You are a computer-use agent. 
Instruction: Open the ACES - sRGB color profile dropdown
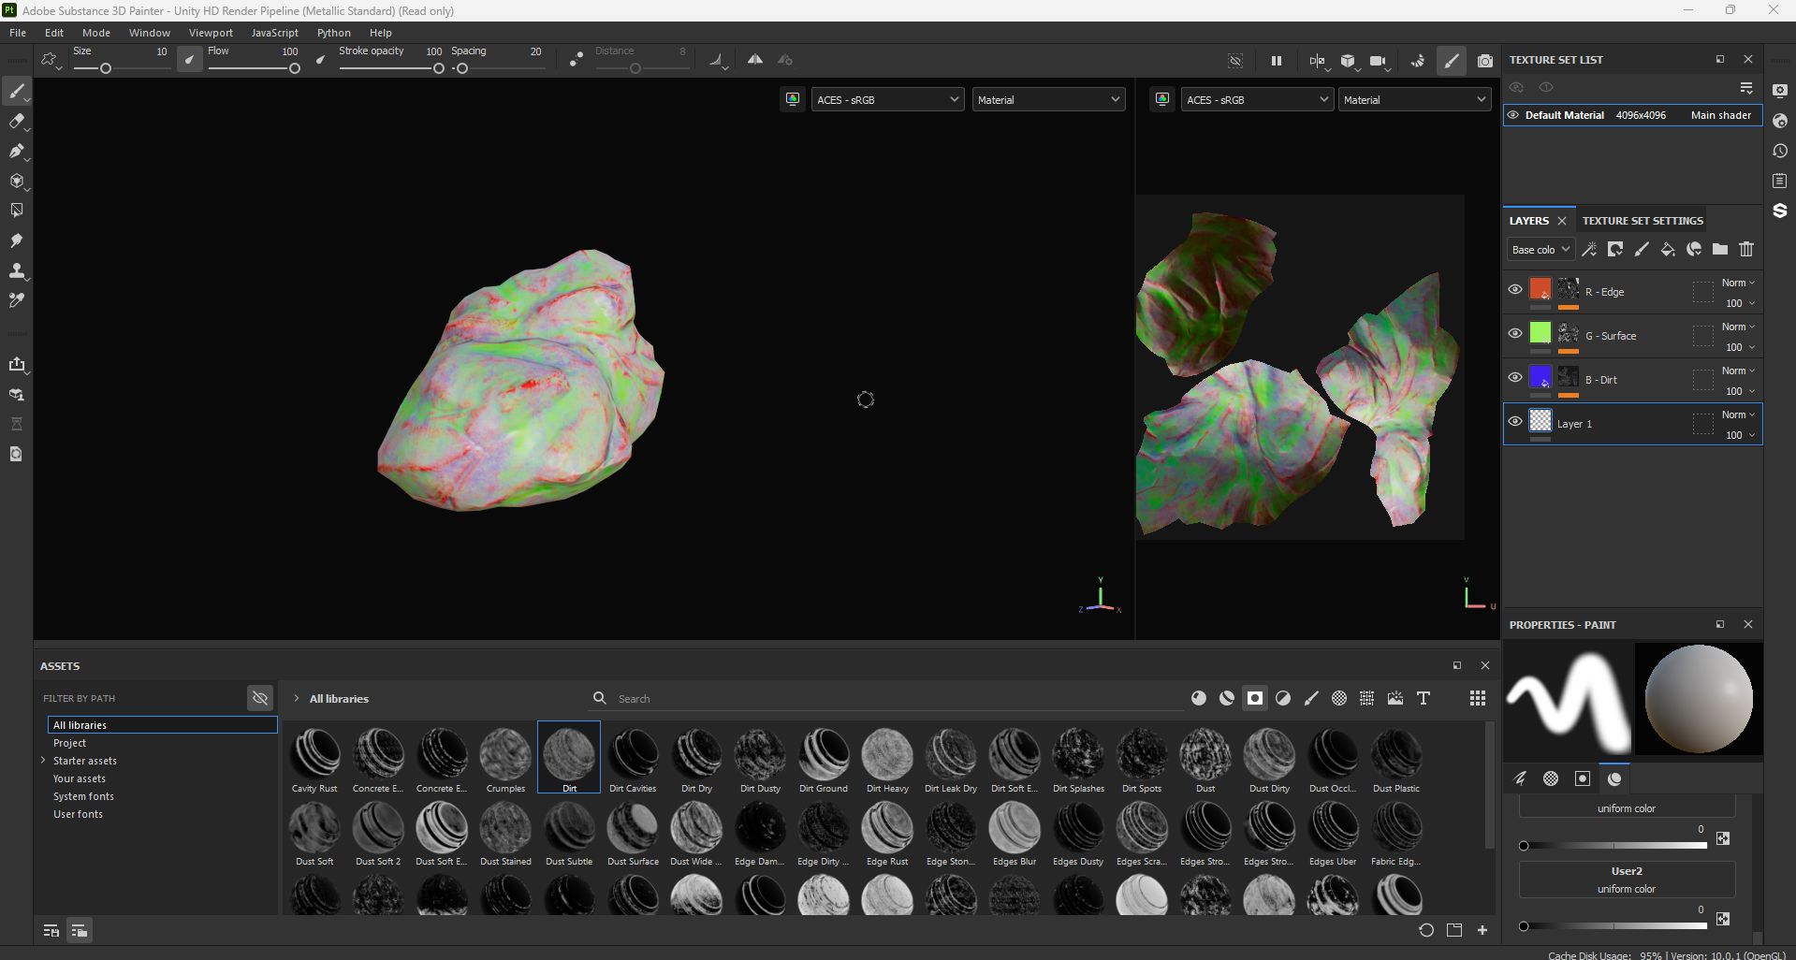pyautogui.click(x=886, y=99)
